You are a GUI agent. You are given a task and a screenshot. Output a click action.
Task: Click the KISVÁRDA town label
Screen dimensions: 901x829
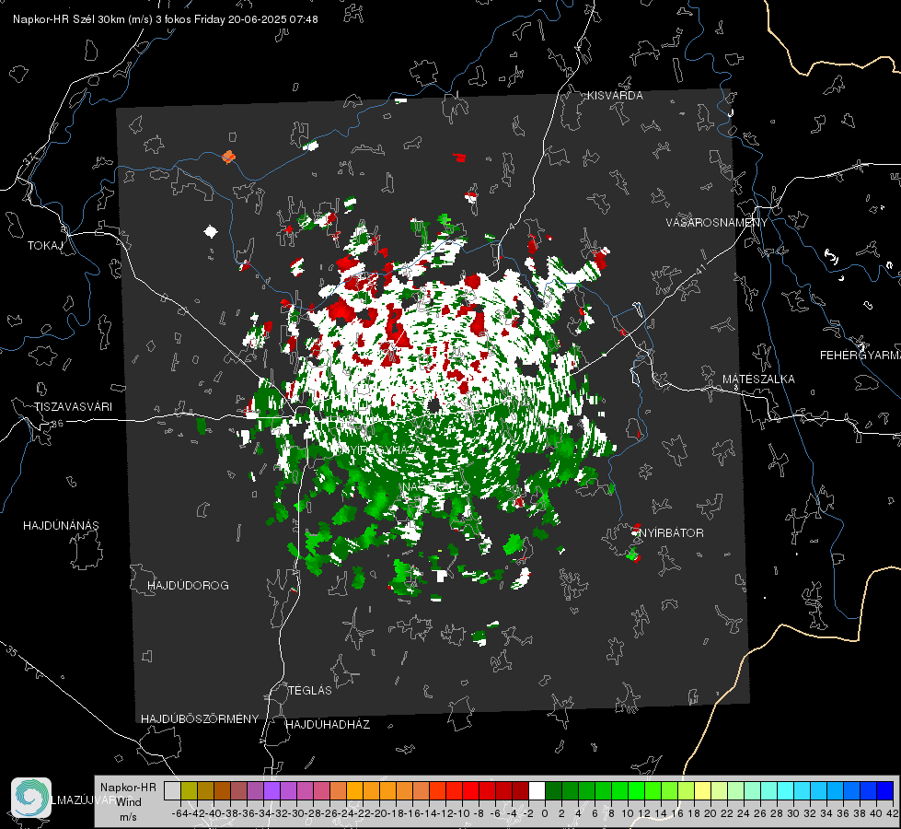[x=615, y=96]
